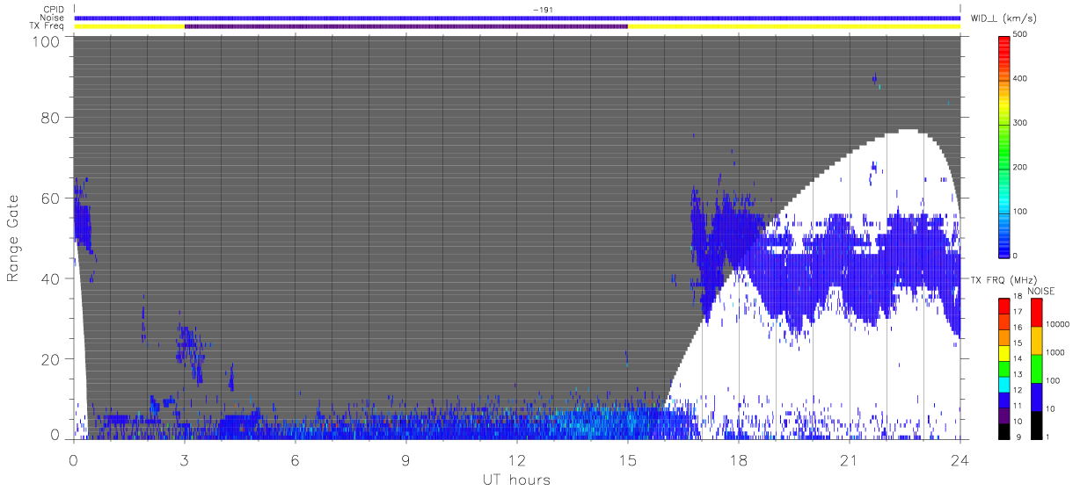Click the 13 tick on TX FRQ legend
The width and height of the screenshot is (1080, 498).
pyautogui.click(x=1018, y=374)
